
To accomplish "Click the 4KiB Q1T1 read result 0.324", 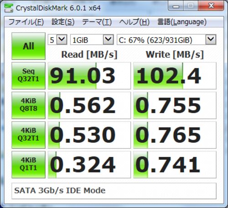I will pyautogui.click(x=89, y=165).
